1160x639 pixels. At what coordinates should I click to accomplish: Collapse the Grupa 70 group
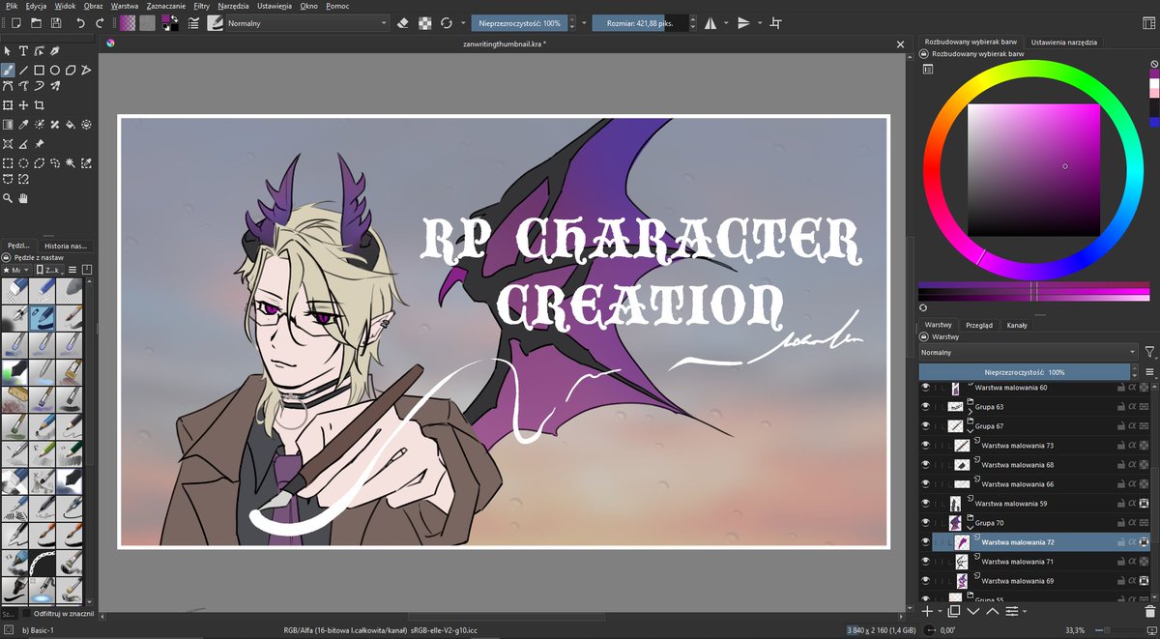coord(971,528)
